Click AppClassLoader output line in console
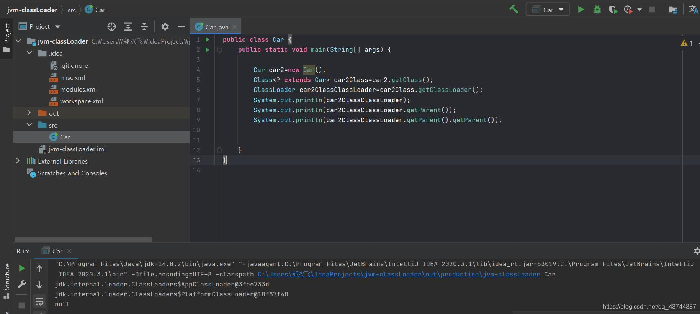This screenshot has width=700, height=314. point(162,284)
